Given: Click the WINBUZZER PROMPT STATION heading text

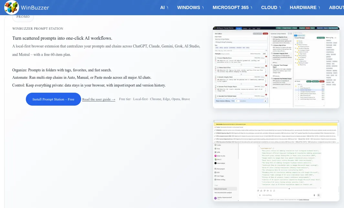Looking at the screenshot, I should (38, 28).
